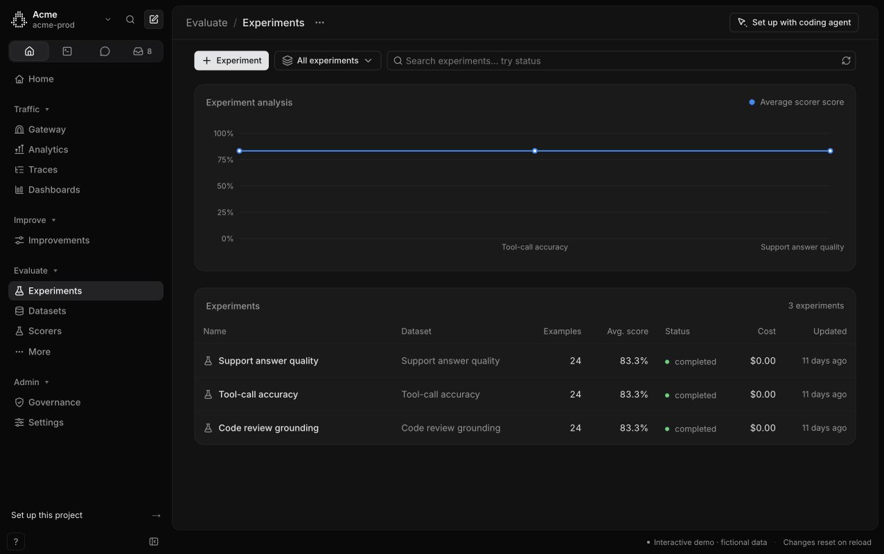Select the chat bubble tab icon
The width and height of the screenshot is (884, 554).
[x=105, y=51]
